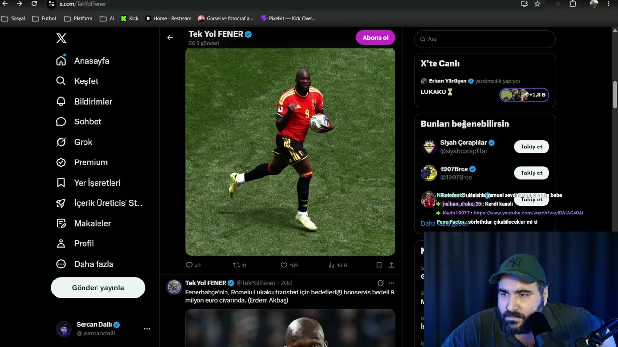Click the Gönderi yayınla button
The image size is (618, 347).
coord(98,288)
